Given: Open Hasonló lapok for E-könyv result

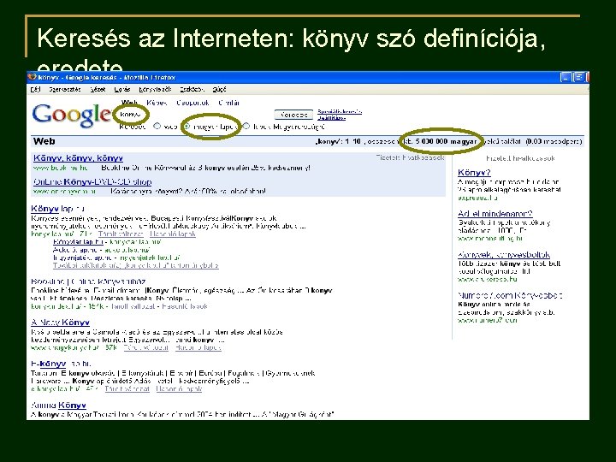Looking at the screenshot, I should [179, 389].
